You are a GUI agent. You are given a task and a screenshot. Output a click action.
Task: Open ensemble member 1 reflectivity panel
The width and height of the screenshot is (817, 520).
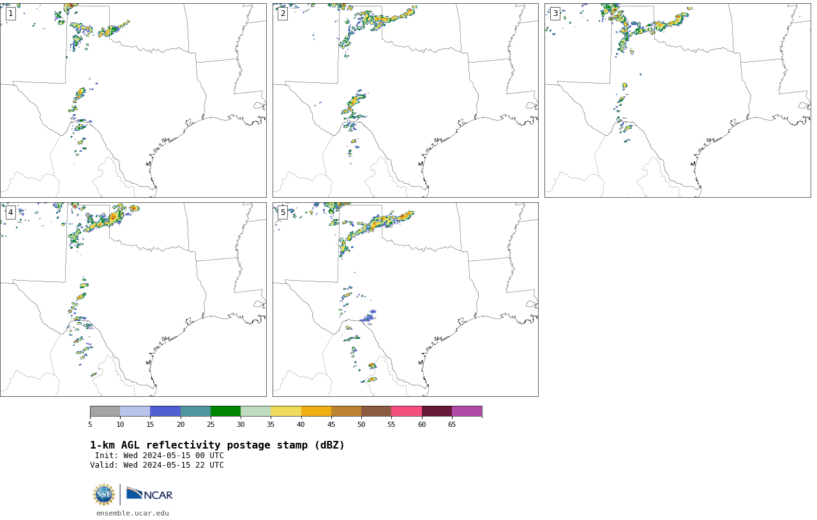(x=133, y=100)
